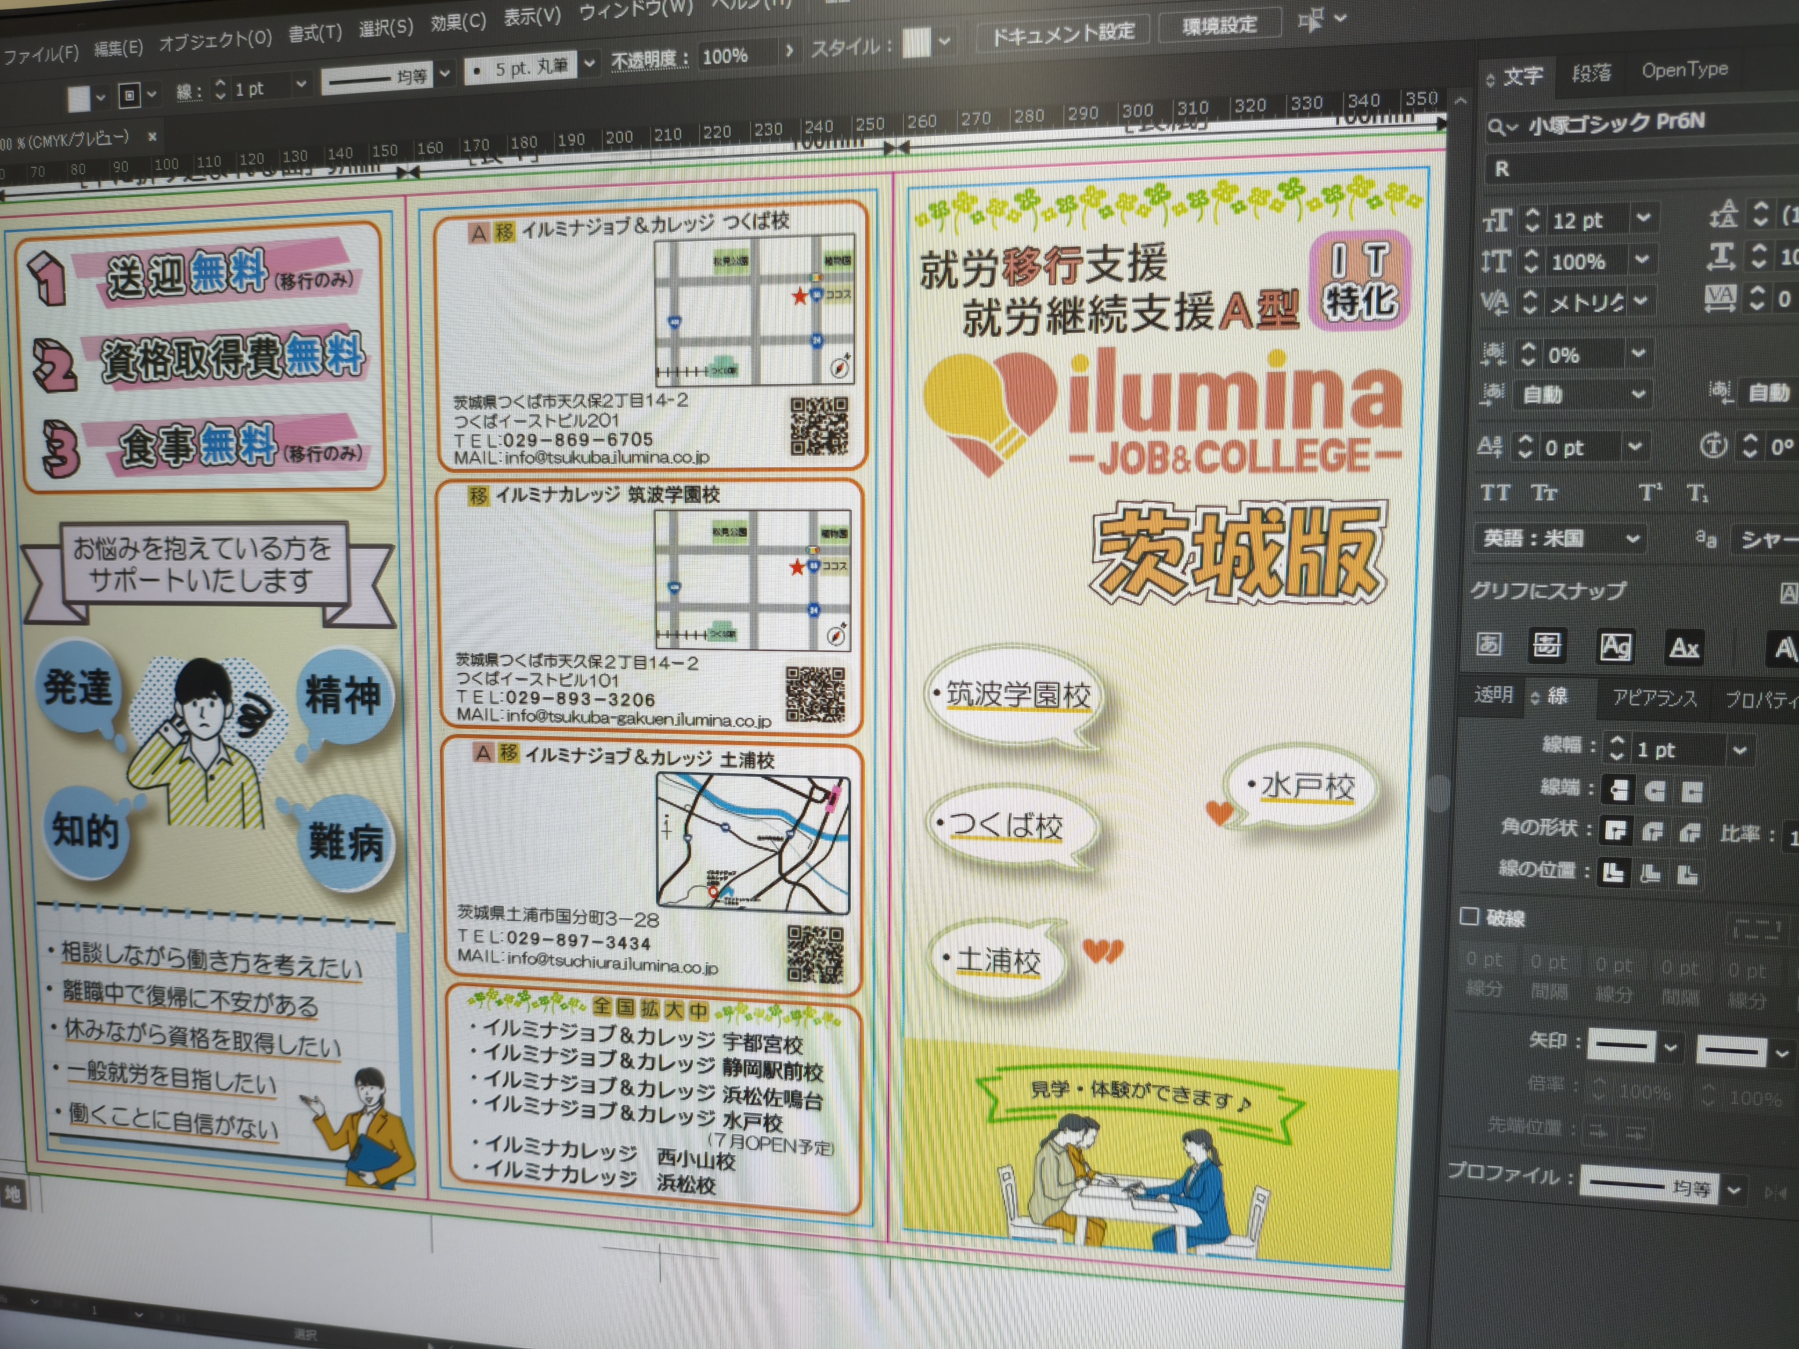Choose the round join corner shape
Image resolution: width=1799 pixels, height=1349 pixels.
point(1652,832)
